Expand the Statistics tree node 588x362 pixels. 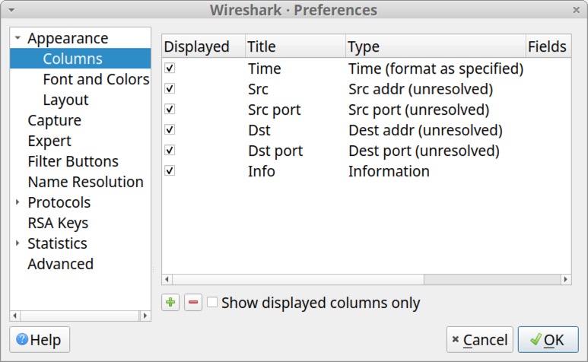pos(17,243)
